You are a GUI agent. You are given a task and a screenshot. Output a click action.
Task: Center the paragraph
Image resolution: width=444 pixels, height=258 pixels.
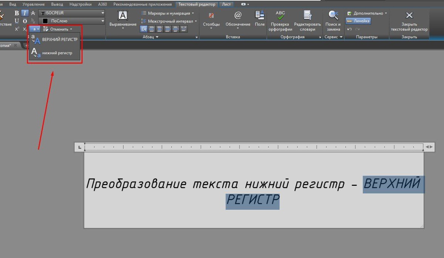[160, 29]
